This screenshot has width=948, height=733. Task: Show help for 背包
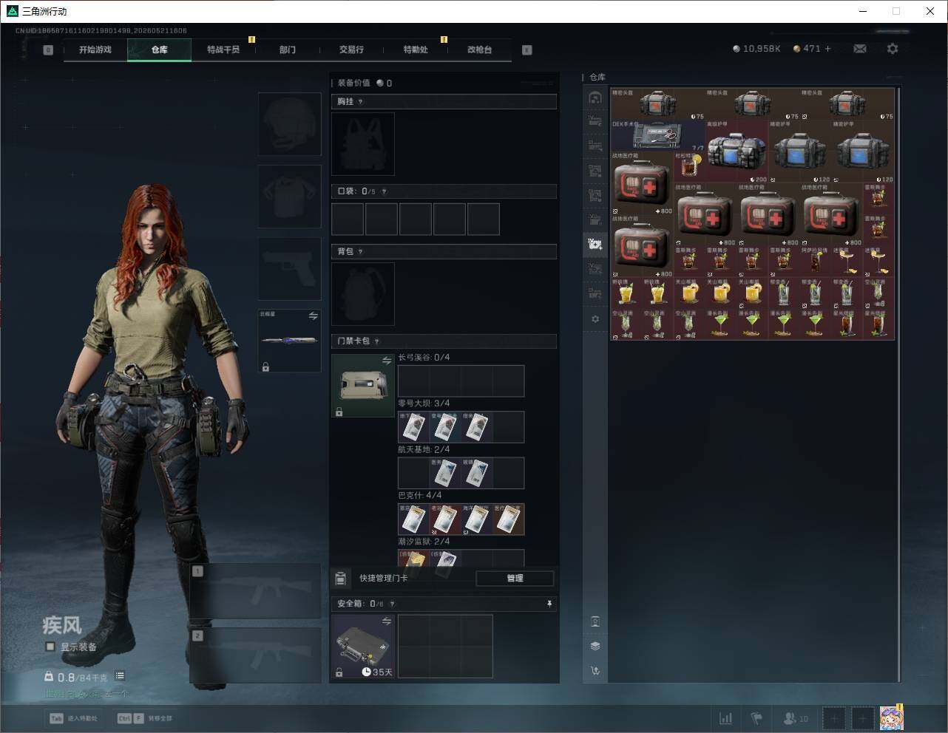click(361, 252)
